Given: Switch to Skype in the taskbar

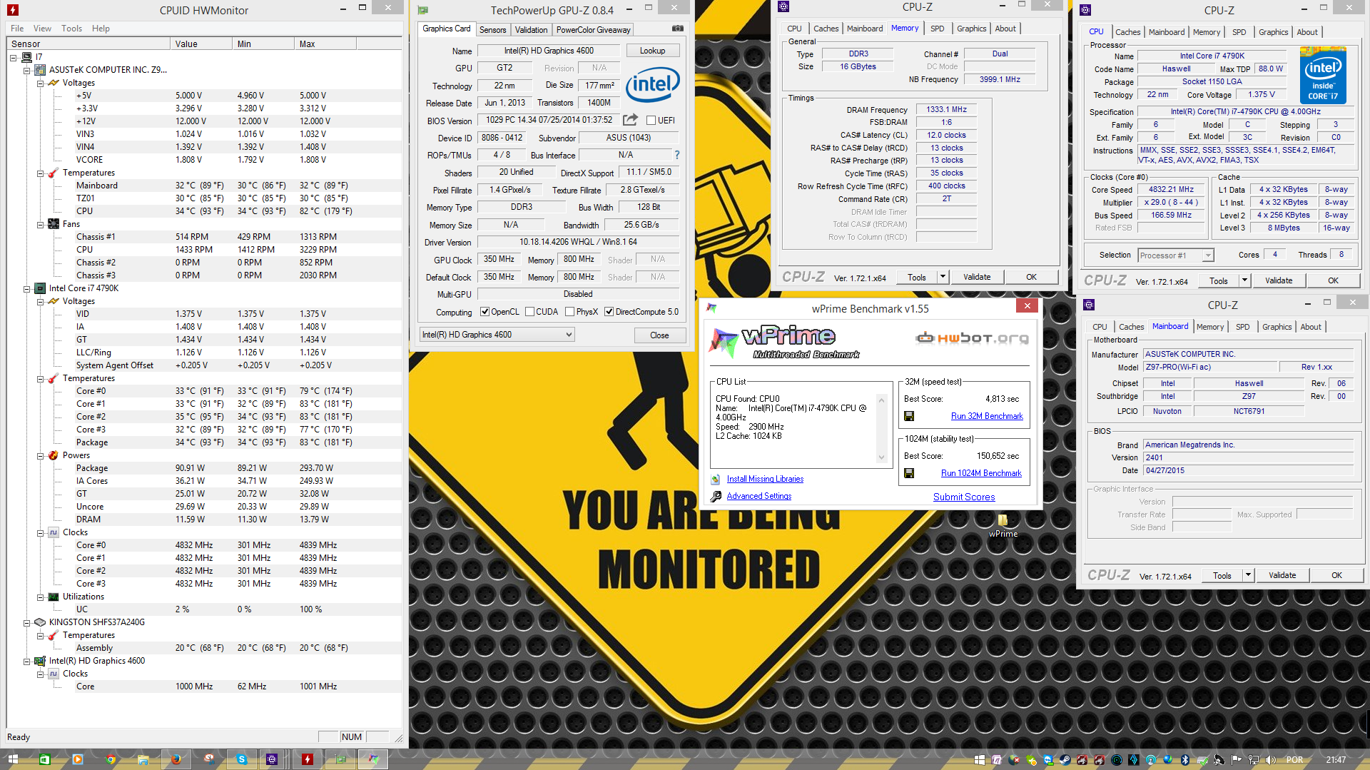Looking at the screenshot, I should tap(242, 759).
